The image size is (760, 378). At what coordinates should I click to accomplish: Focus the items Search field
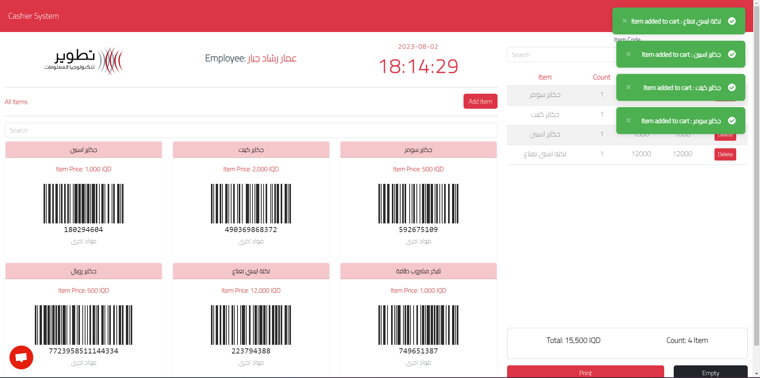[251, 130]
